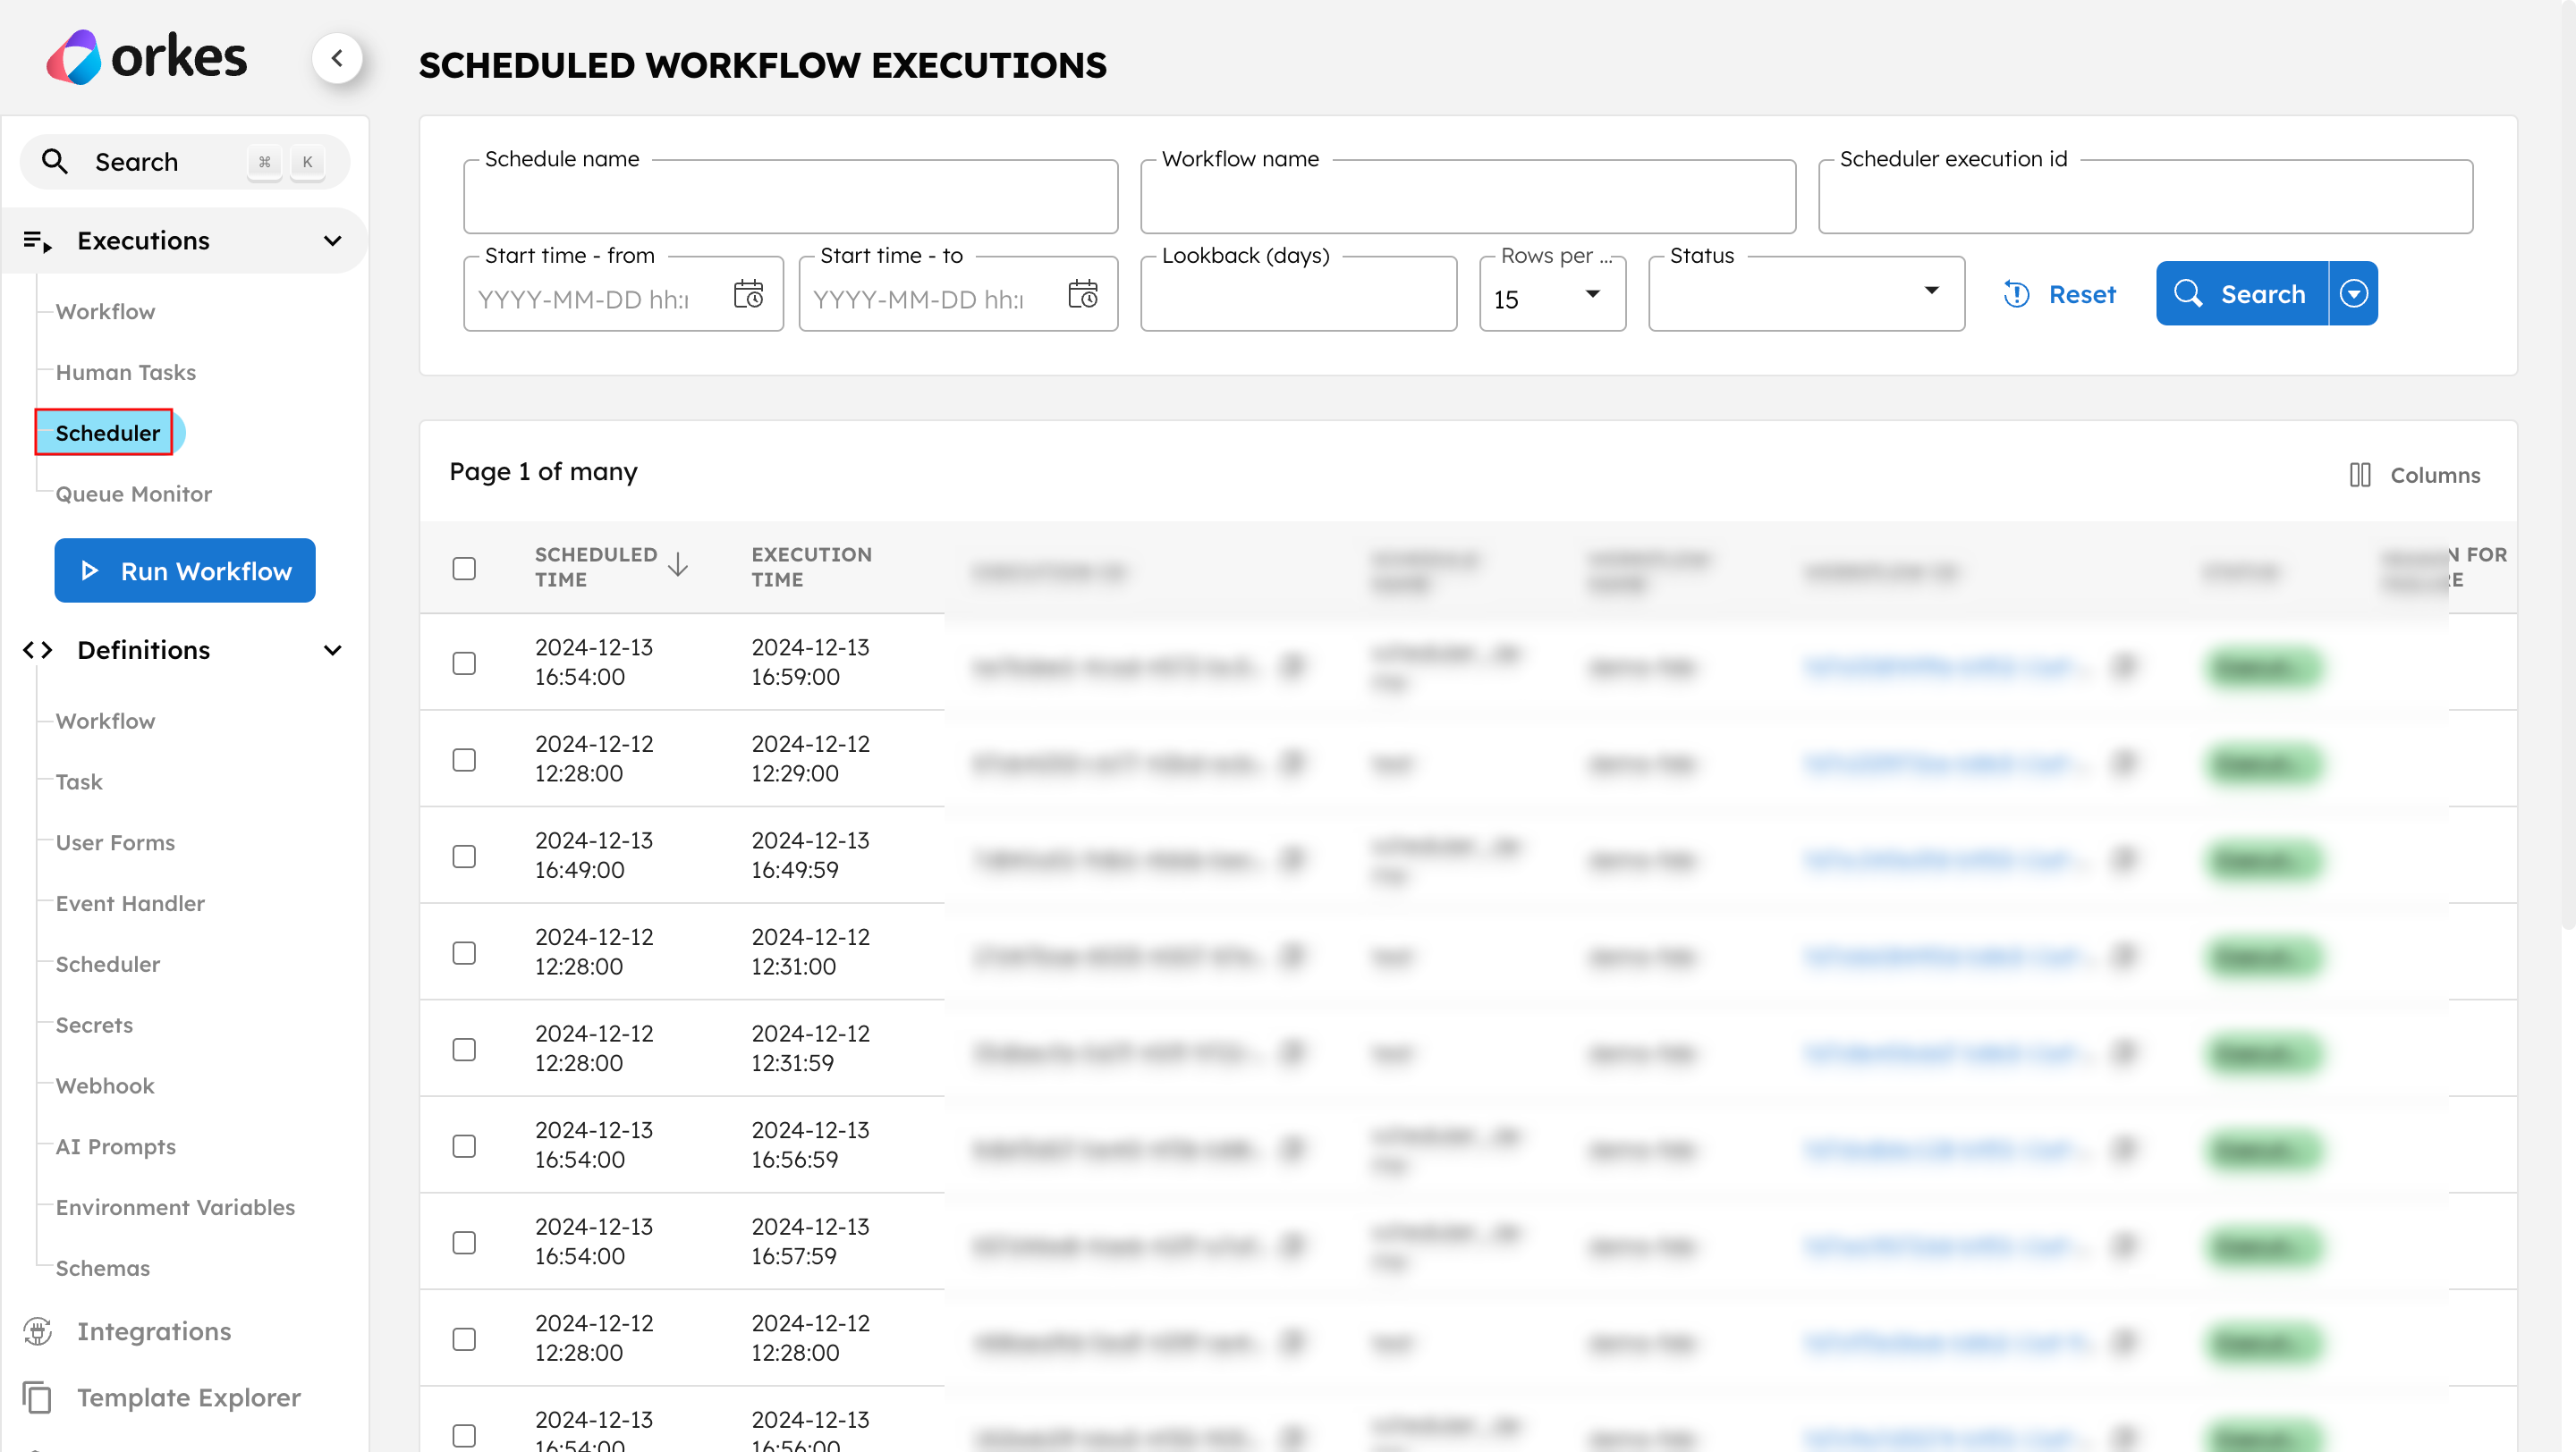Screen dimensions: 2576x1452
Task: Click the Definitions code brackets icon
Action: coord(37,651)
